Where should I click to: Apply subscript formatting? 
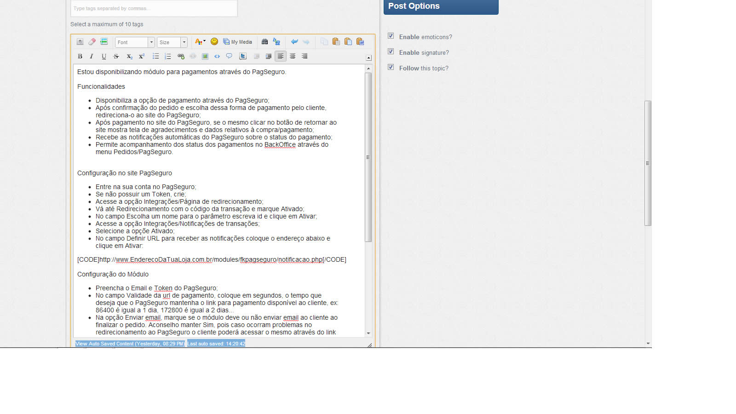[130, 56]
